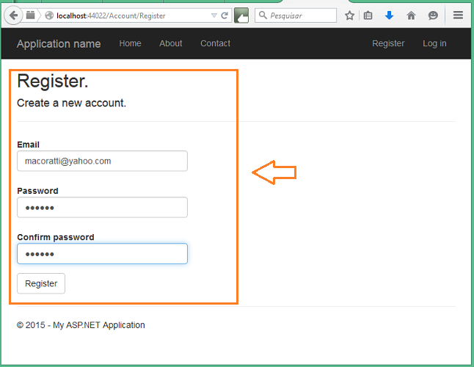Click the address bar URL localhost:44022/Account/Register

pyautogui.click(x=111, y=15)
